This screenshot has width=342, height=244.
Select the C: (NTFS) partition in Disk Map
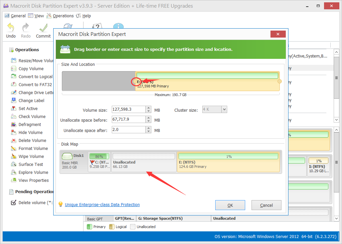click(99, 162)
